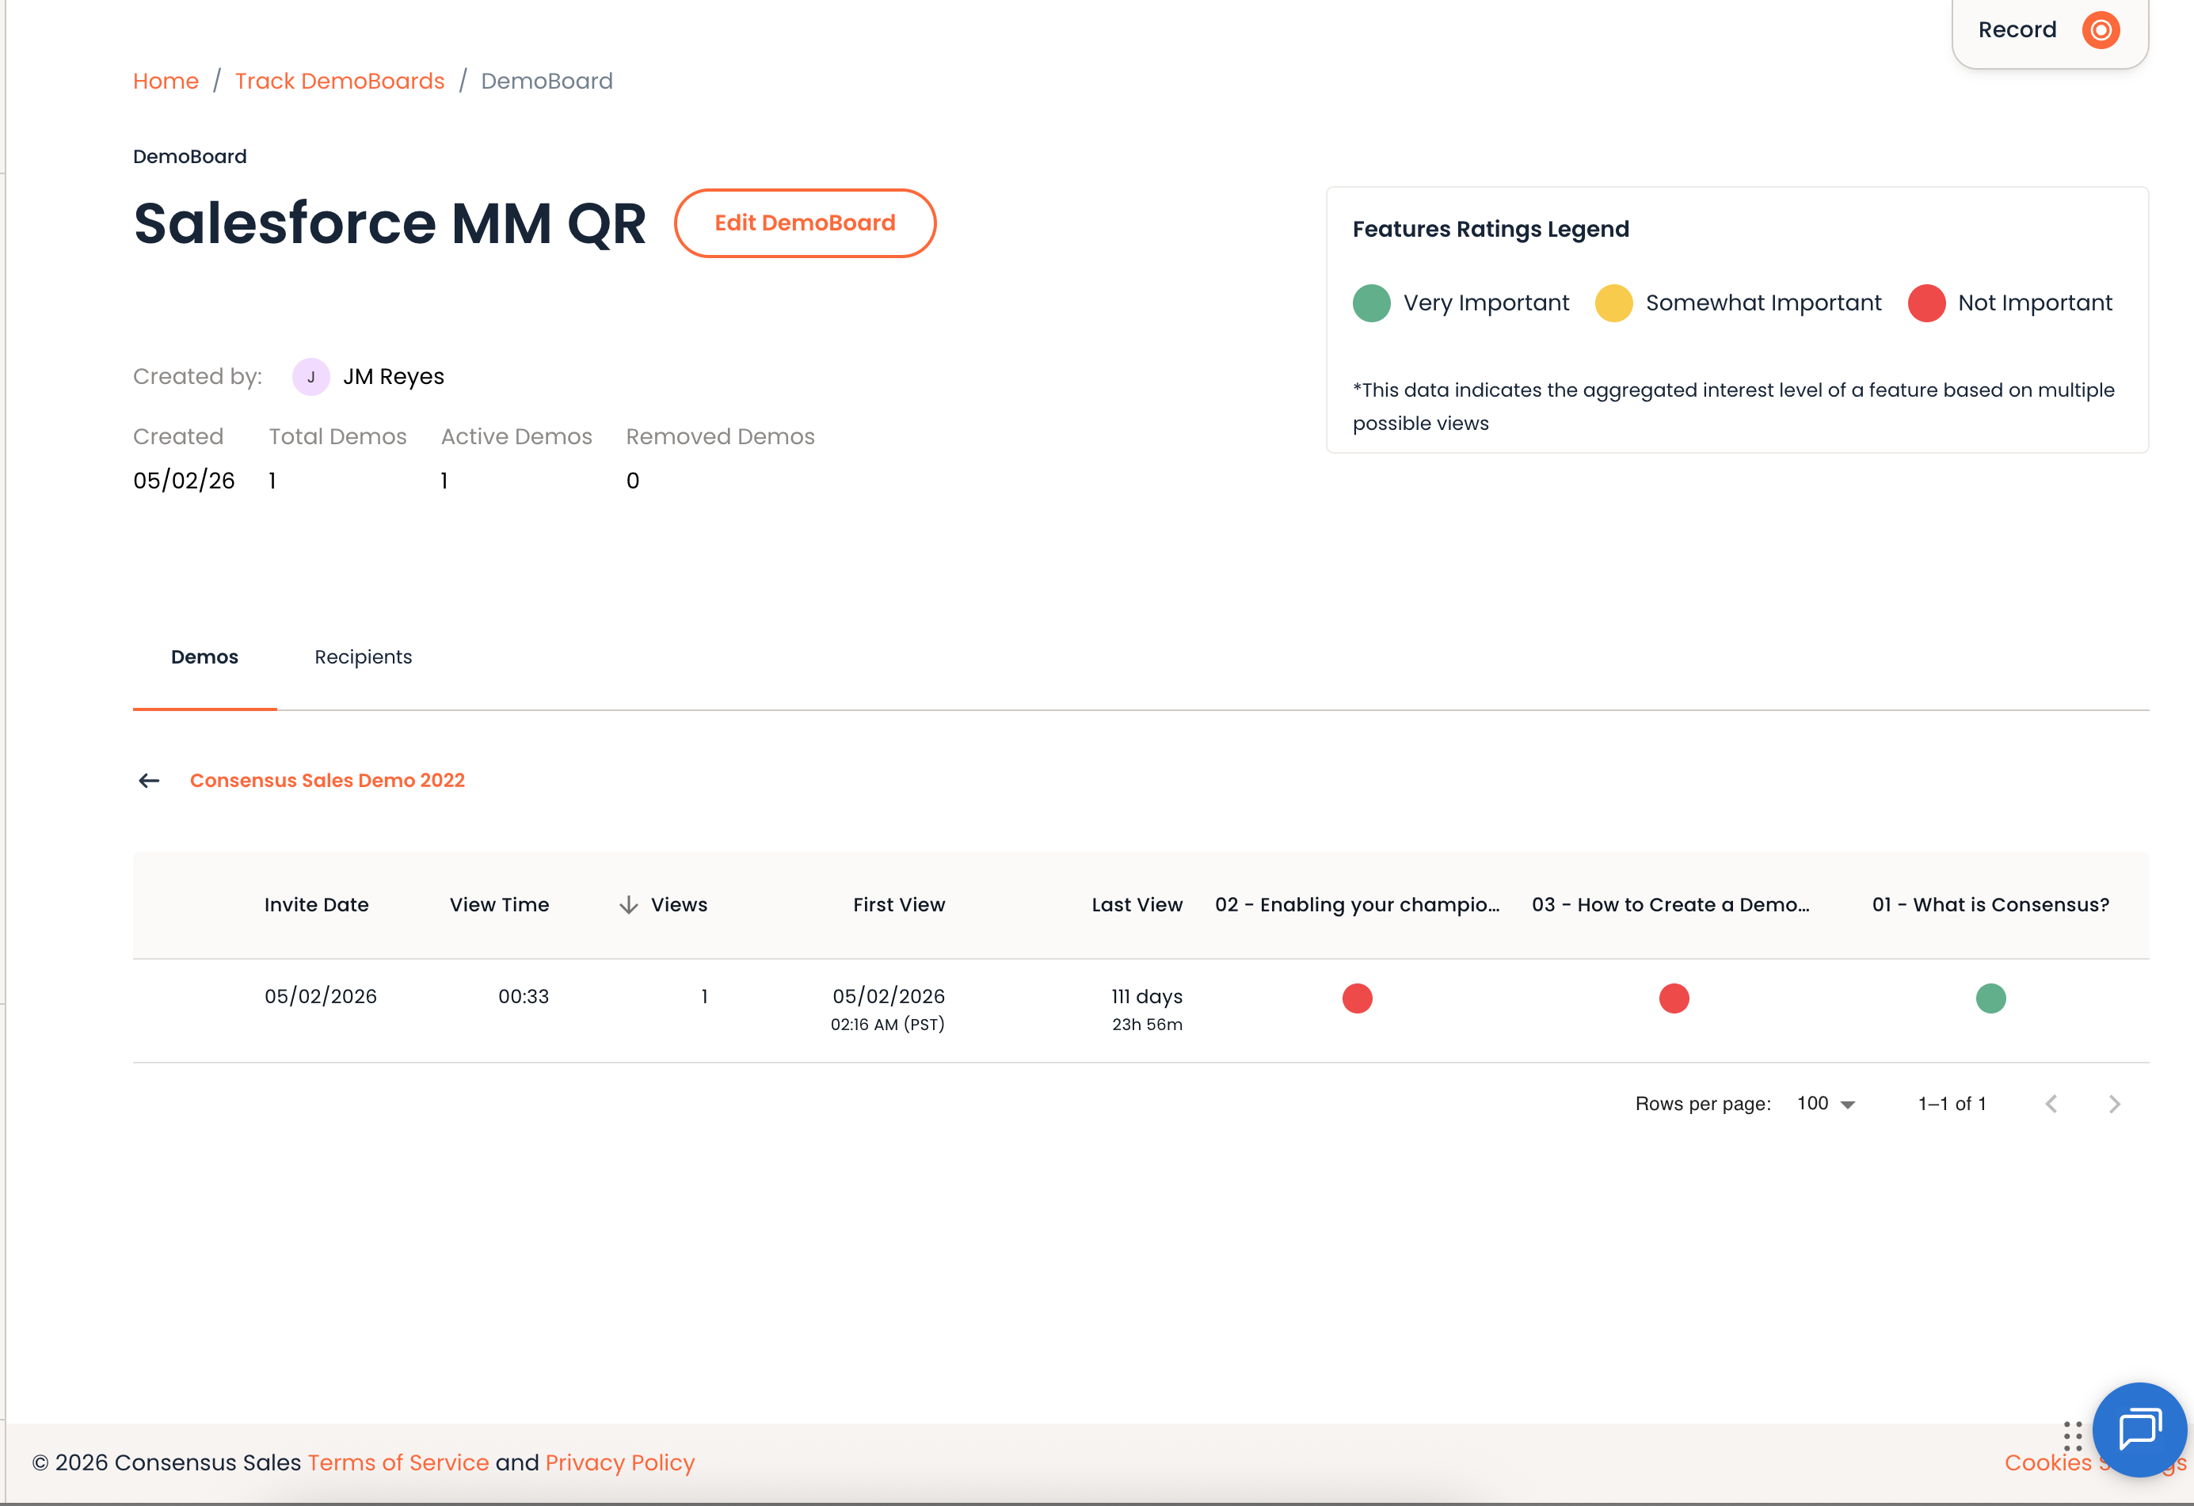2194x1506 pixels.
Task: Open the Track DemoBoards breadcrumb link
Action: click(x=340, y=81)
